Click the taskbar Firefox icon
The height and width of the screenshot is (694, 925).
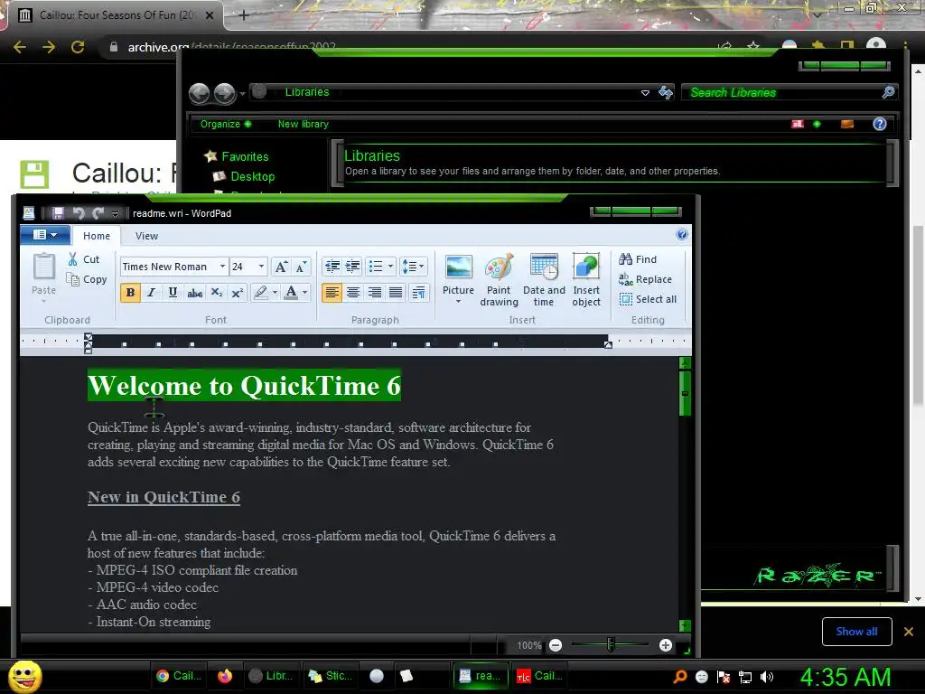(225, 676)
